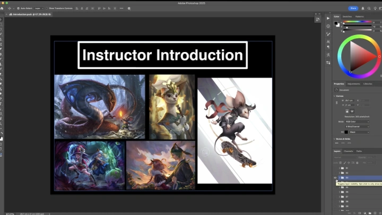382x215 pixels.
Task: Open the Actions panel play icon
Action: (328, 18)
